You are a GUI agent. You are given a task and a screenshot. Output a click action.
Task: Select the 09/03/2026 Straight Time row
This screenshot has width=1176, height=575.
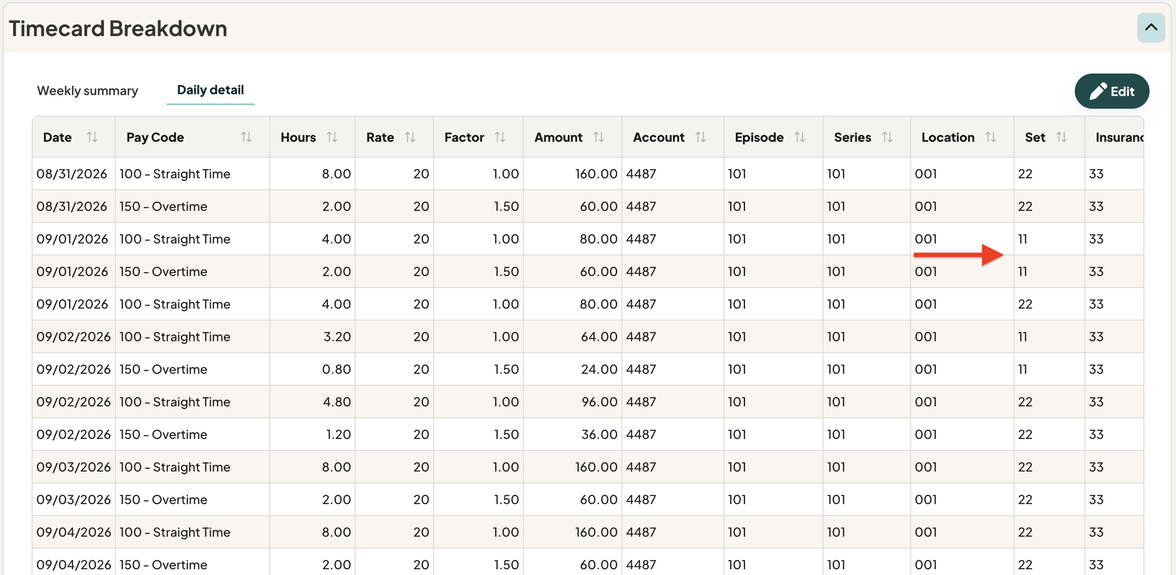[588, 467]
